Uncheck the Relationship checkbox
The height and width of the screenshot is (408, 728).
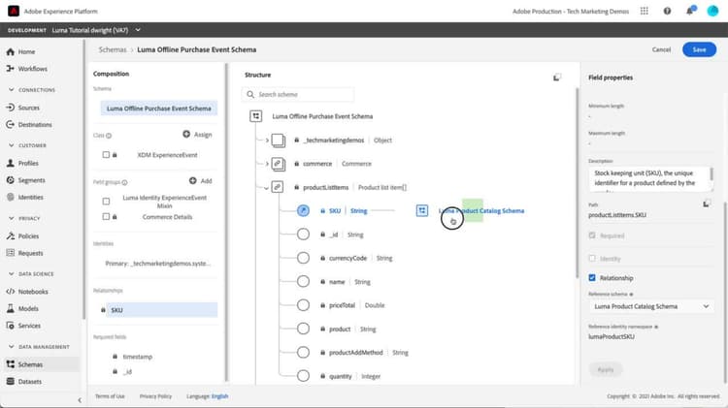tap(592, 278)
